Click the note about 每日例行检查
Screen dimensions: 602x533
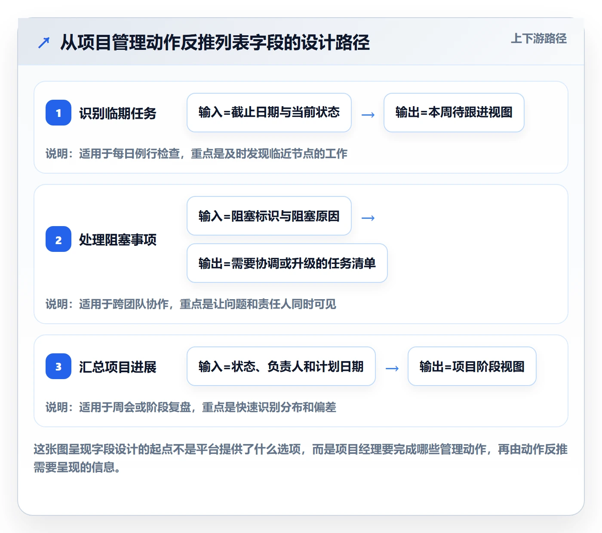coord(197,153)
